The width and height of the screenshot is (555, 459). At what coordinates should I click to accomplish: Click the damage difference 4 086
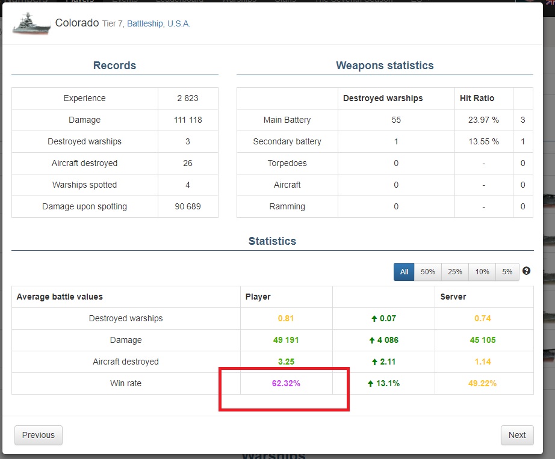click(x=383, y=340)
